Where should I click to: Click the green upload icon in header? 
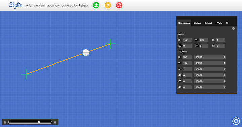click(x=96, y=5)
